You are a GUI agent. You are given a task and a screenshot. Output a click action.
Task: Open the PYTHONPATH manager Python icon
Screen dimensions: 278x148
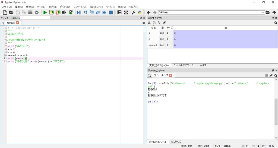pyautogui.click(x=140, y=12)
